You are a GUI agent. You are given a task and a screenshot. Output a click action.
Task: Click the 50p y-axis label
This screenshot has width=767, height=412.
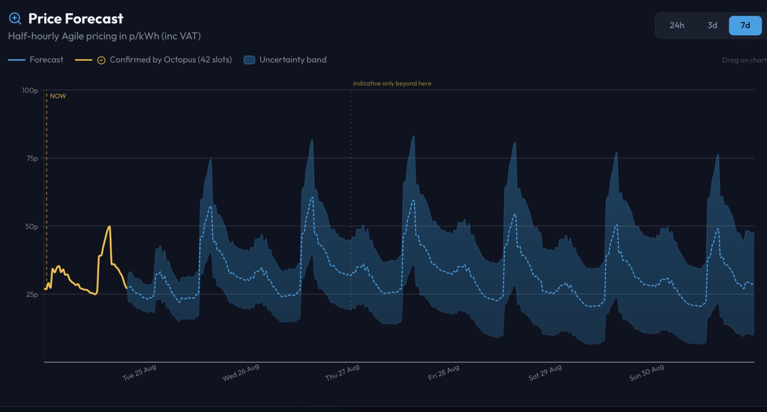click(x=32, y=226)
